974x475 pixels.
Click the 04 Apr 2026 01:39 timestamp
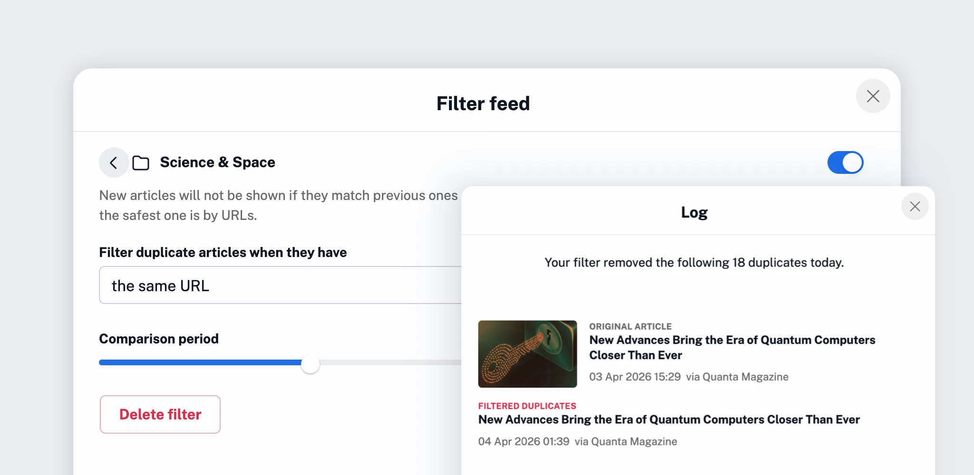[x=523, y=441]
